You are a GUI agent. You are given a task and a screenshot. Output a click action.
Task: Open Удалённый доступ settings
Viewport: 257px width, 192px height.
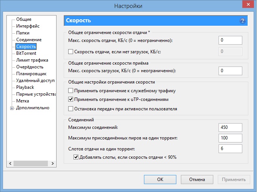coord(35,81)
